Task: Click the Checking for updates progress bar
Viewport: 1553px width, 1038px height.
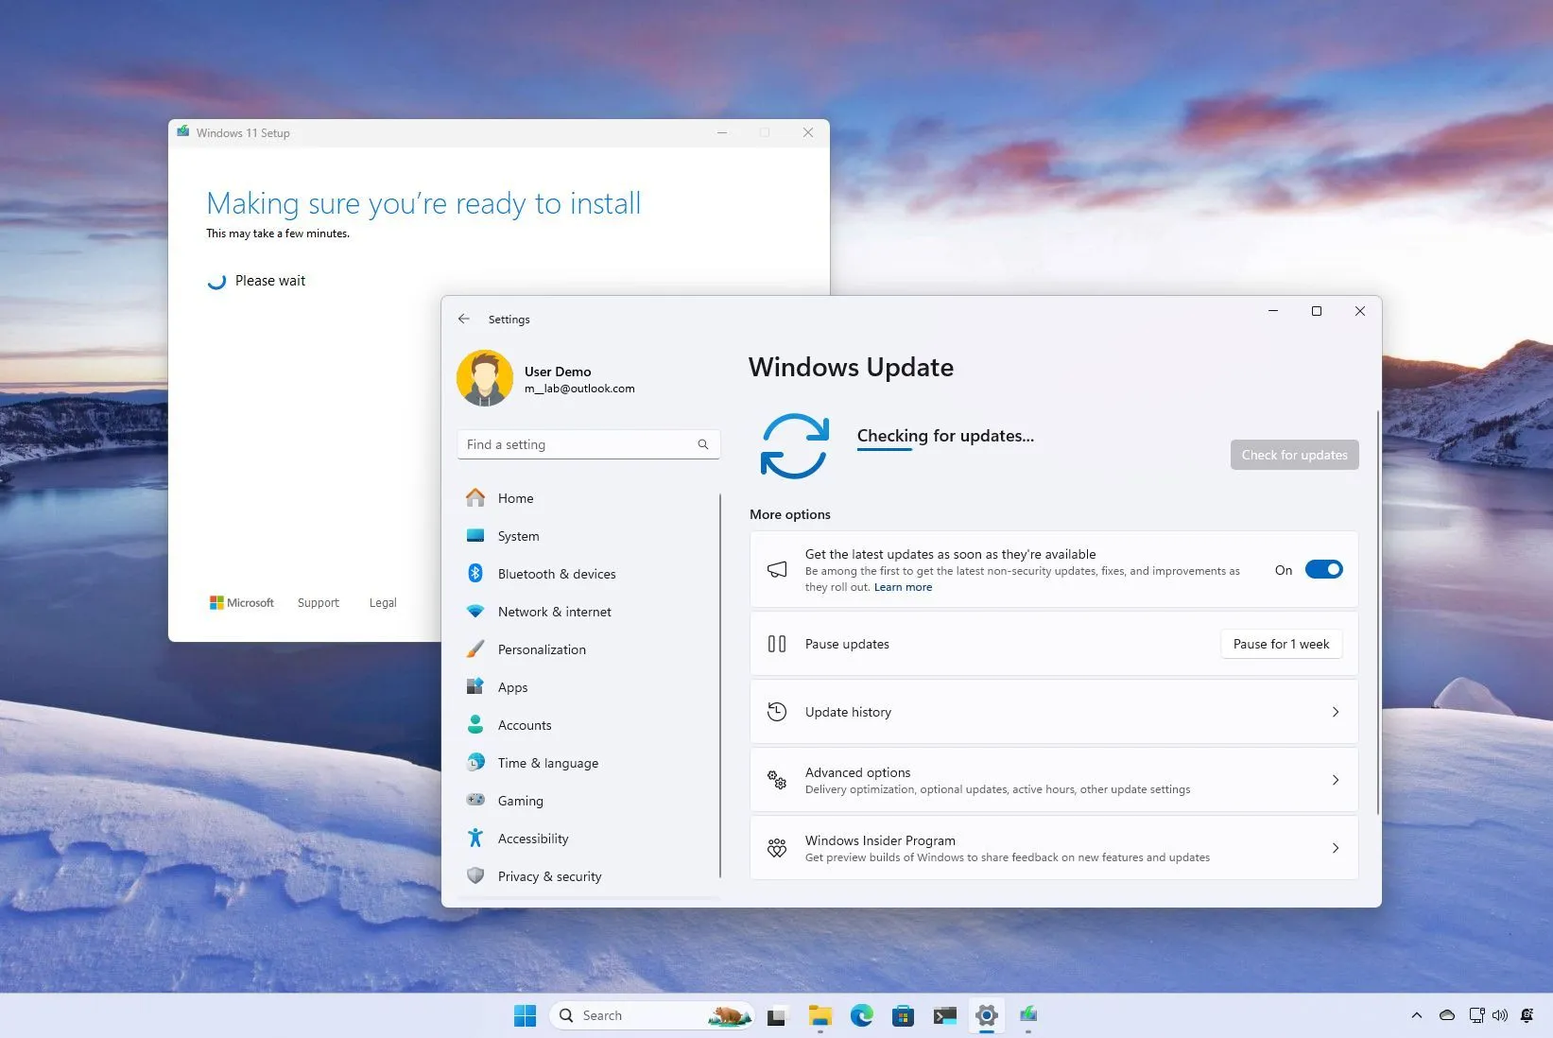Action: tap(884, 450)
